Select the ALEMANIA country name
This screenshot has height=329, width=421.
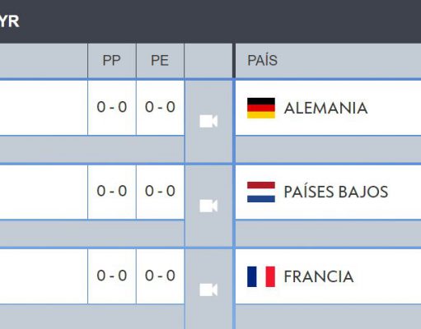point(325,108)
